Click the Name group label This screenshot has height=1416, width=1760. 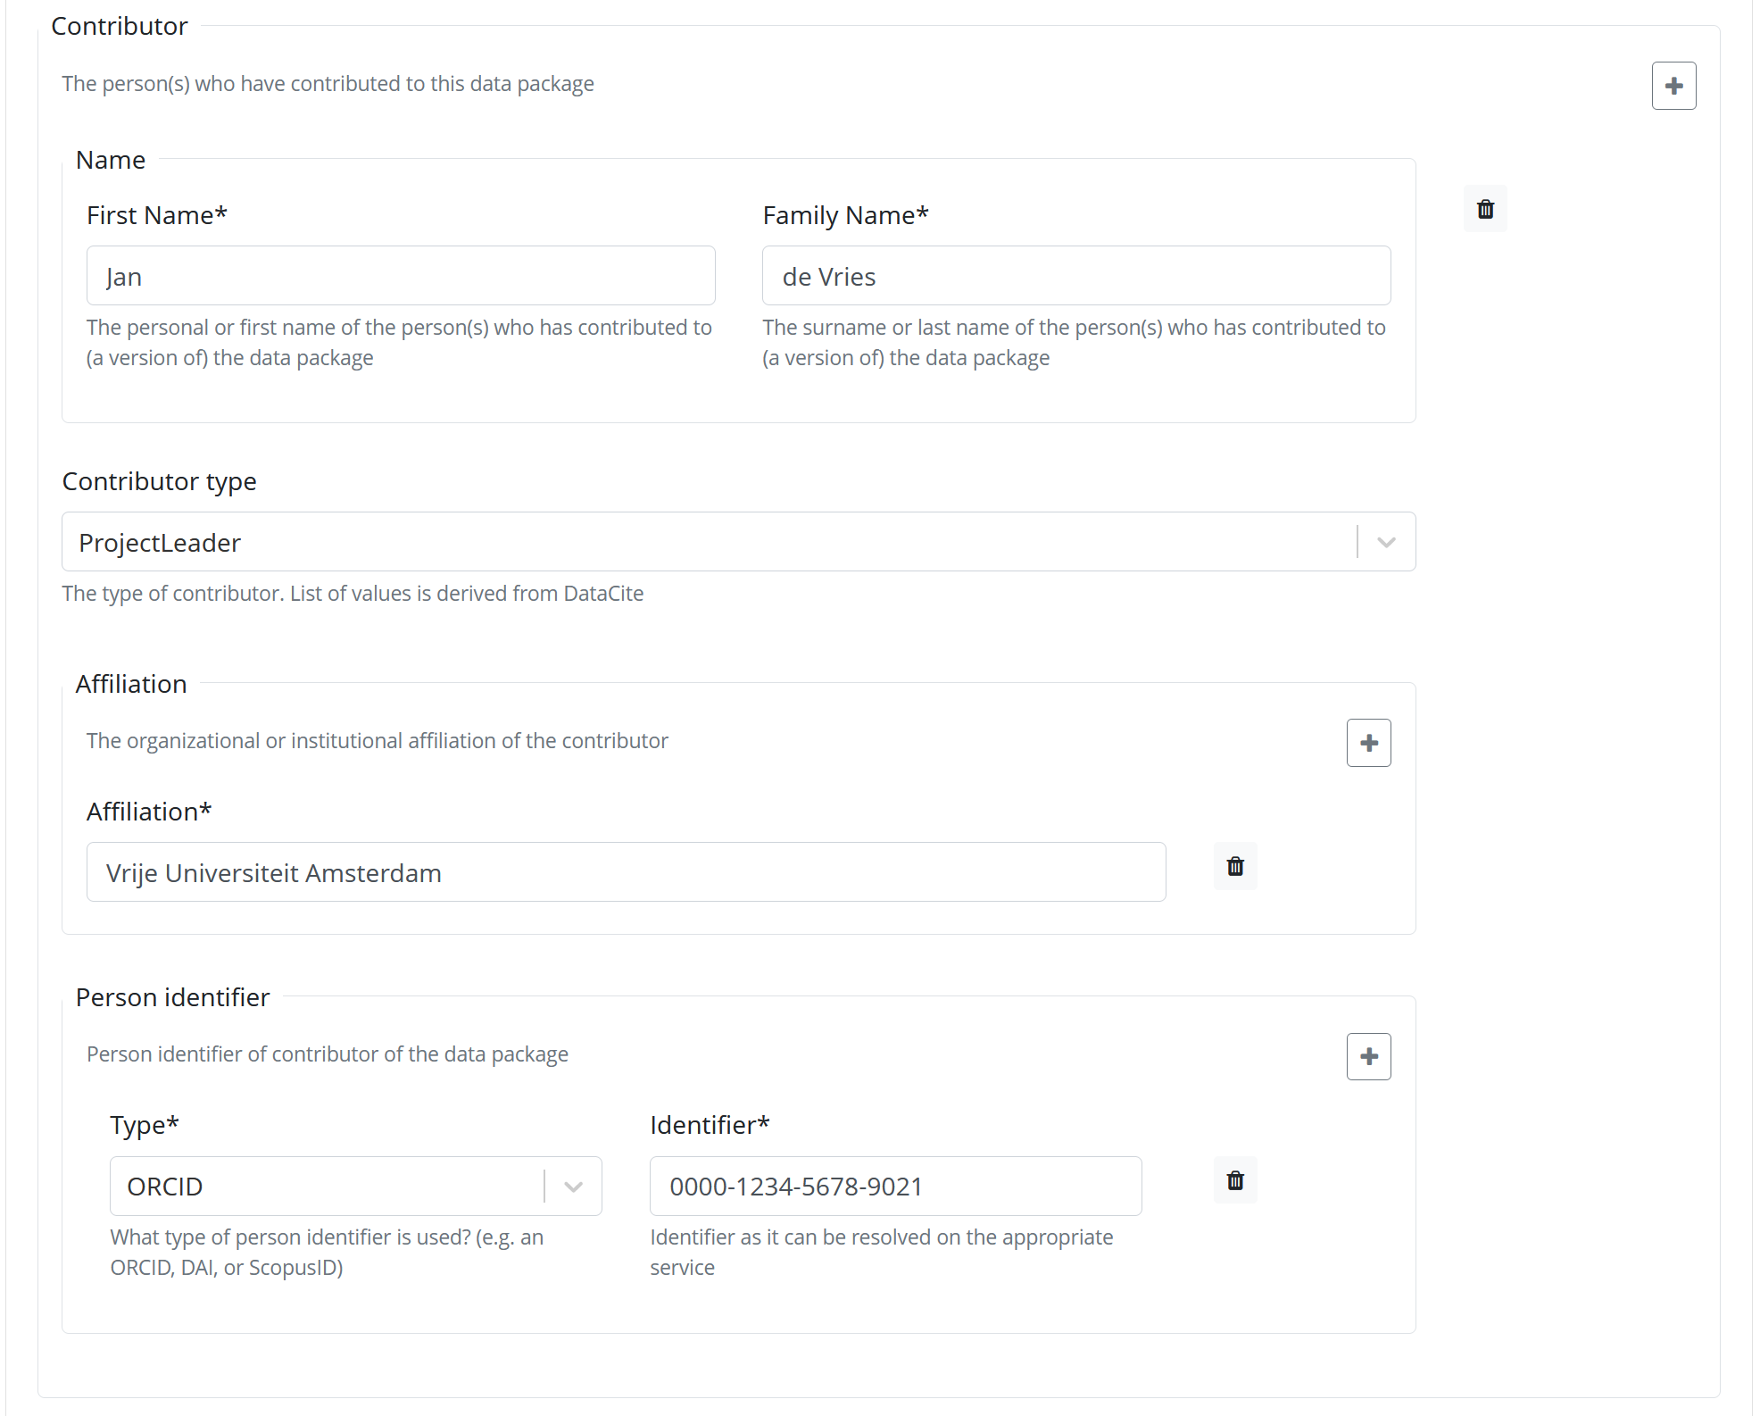(111, 159)
